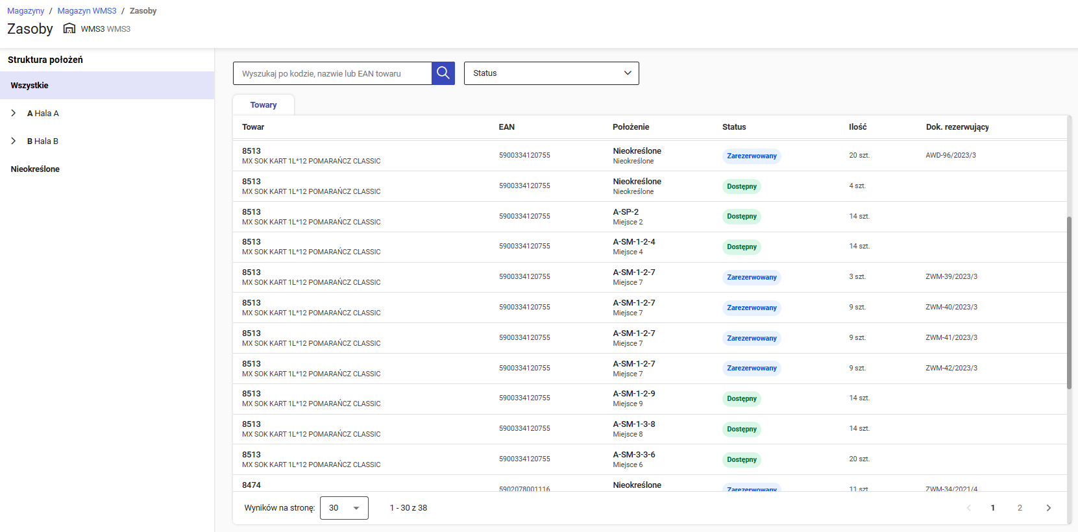Open results per page dropdown
The width and height of the screenshot is (1078, 532).
point(344,508)
